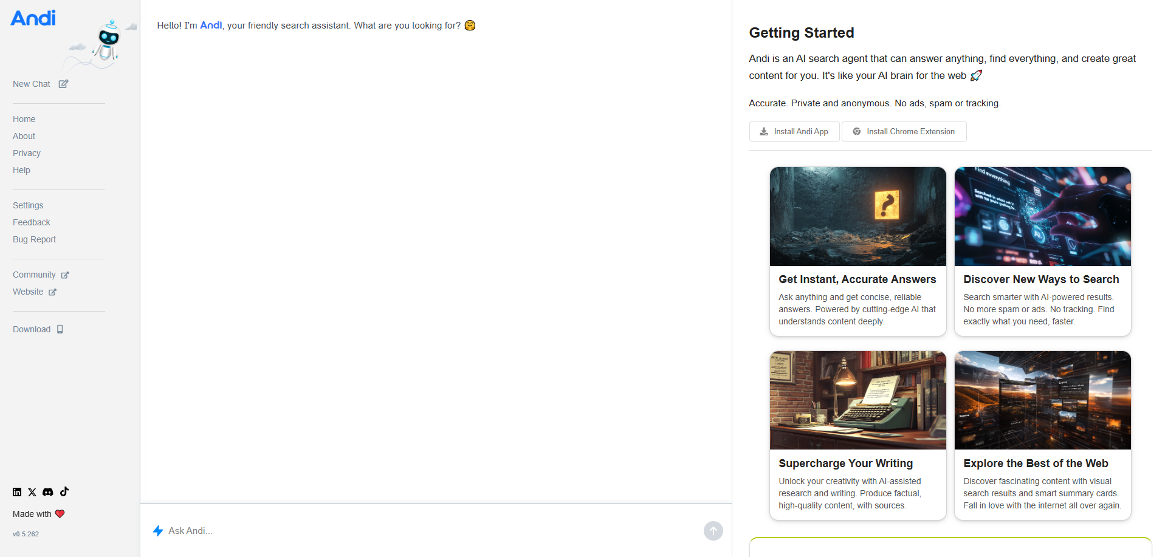
Task: Click the lightning bolt icon beside input
Action: point(158,531)
